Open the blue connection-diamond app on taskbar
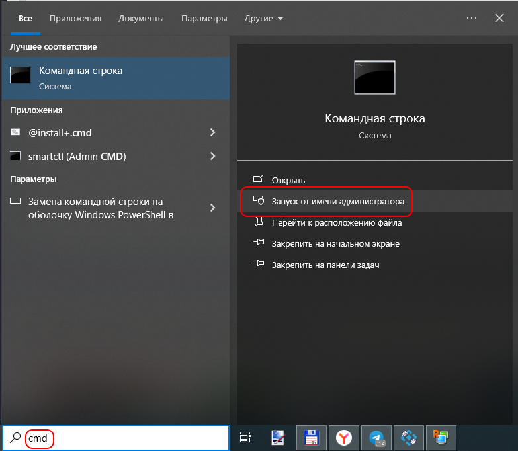 pos(409,438)
